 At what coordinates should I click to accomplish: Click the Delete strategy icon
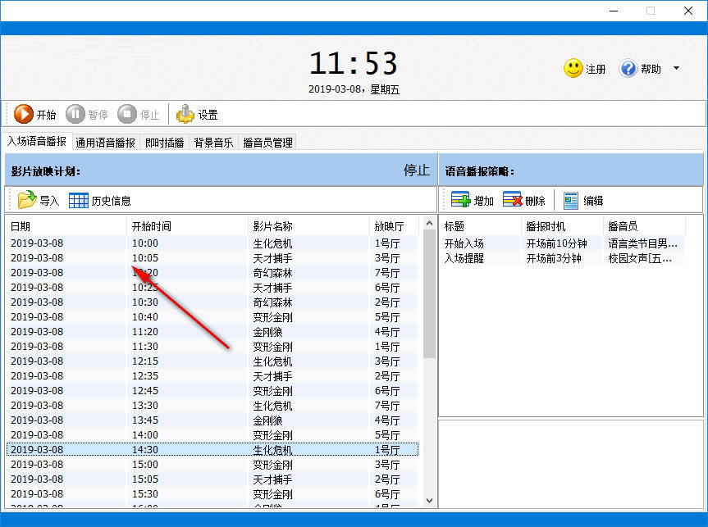pyautogui.click(x=512, y=200)
